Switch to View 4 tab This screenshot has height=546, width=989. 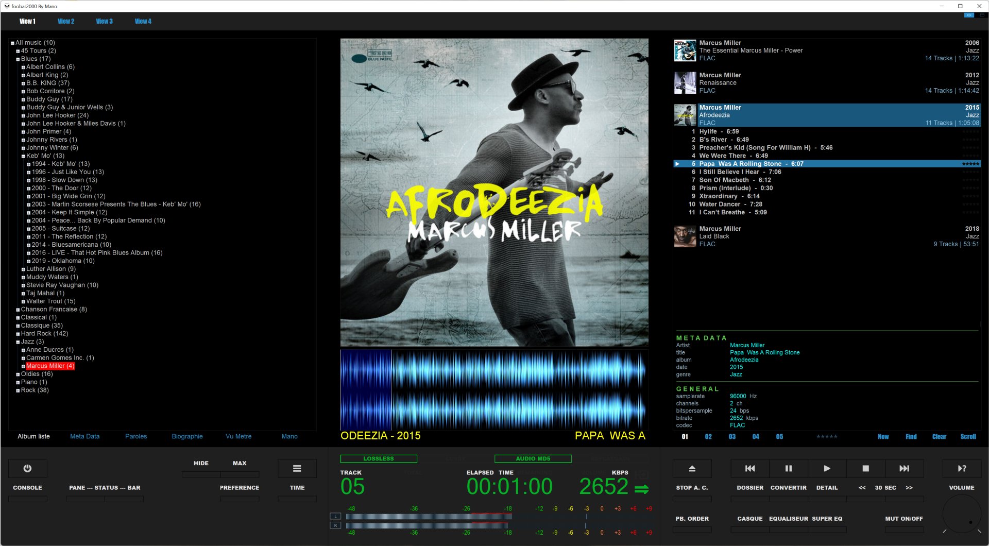[143, 21]
